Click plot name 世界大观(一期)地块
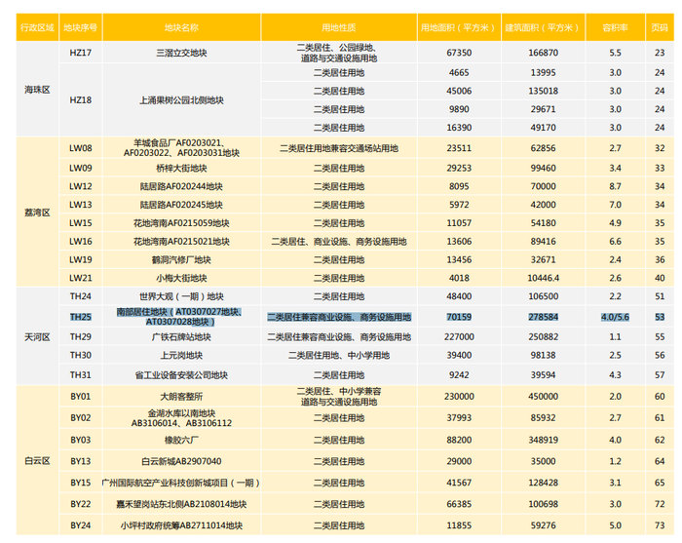 click(181, 296)
